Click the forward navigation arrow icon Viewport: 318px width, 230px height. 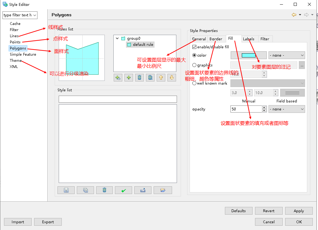click(306, 15)
